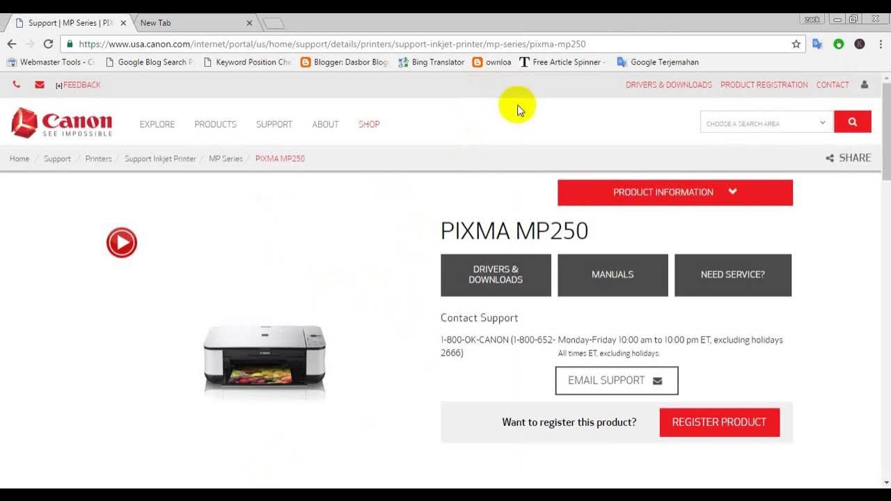The width and height of the screenshot is (891, 501).
Task: Expand the Product Information panel
Action: (675, 192)
